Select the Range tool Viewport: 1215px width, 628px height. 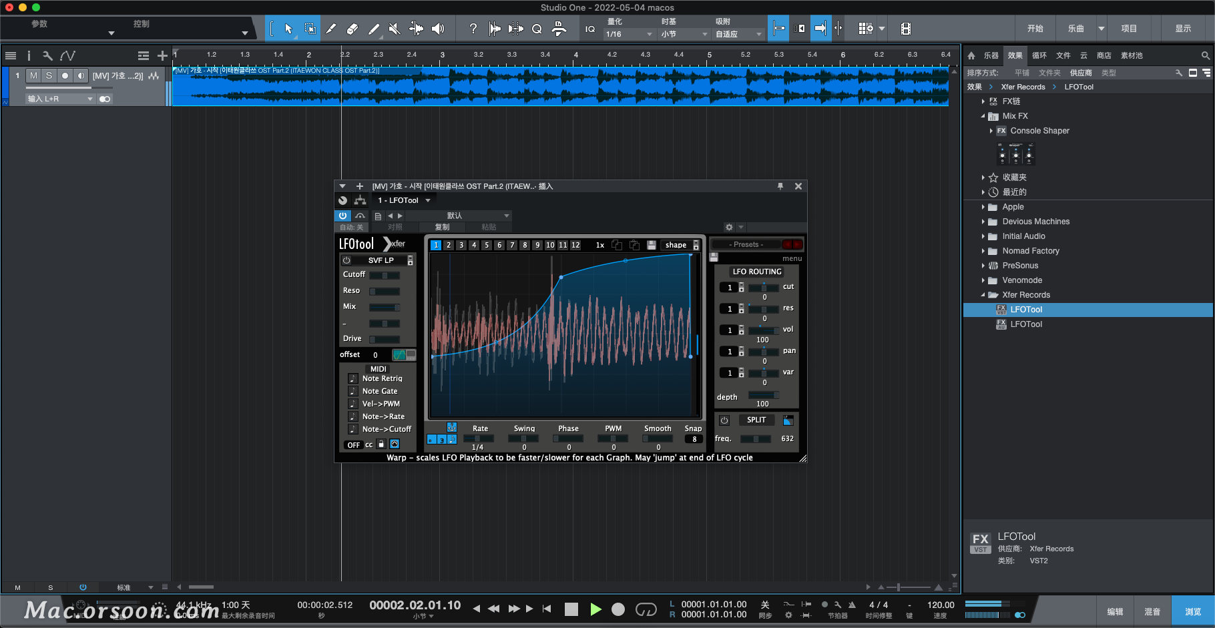tap(310, 29)
